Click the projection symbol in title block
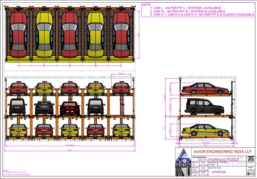Image resolution: width=257 pixels, height=179 pixels. pos(250,174)
